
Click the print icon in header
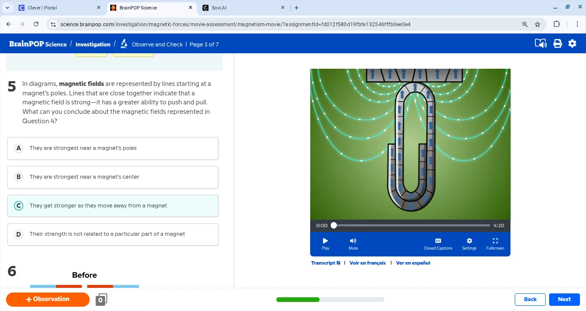557,43
